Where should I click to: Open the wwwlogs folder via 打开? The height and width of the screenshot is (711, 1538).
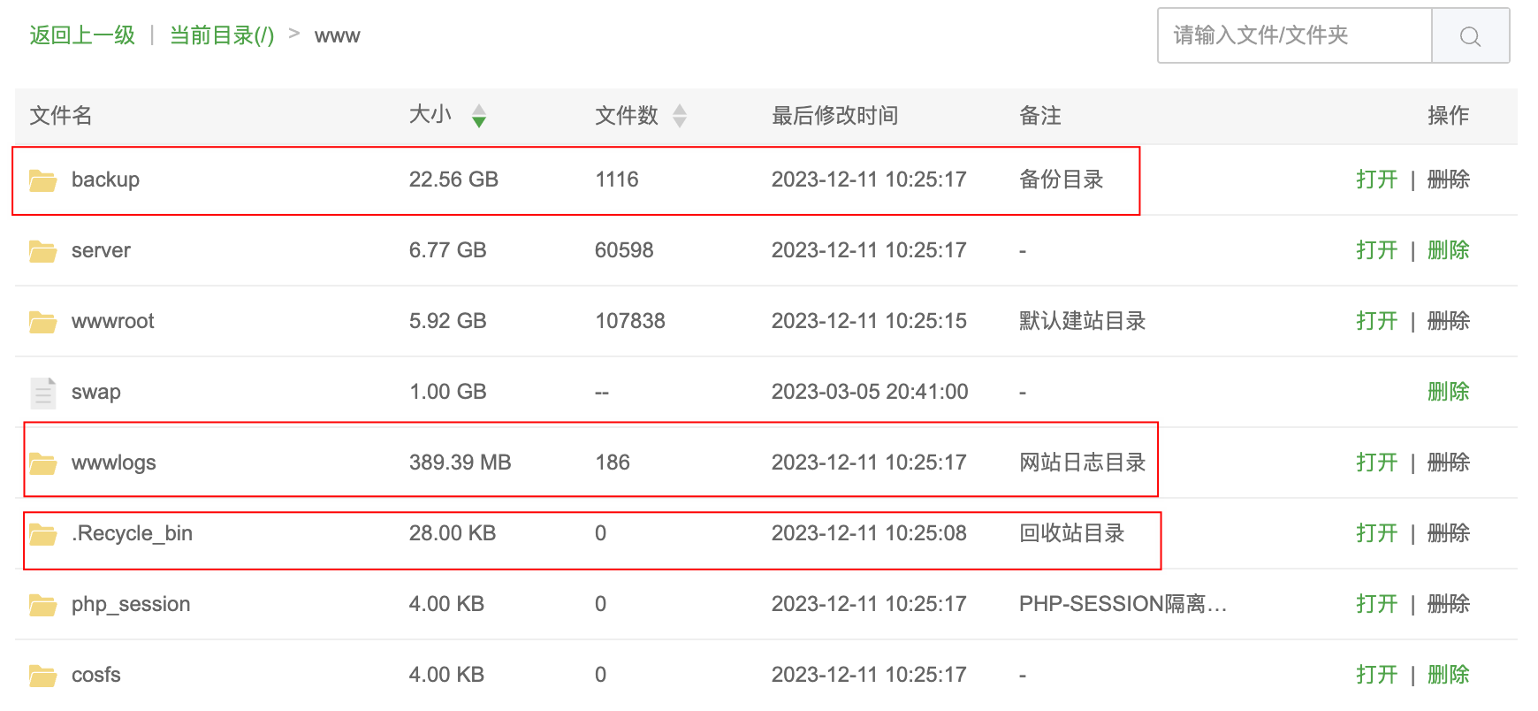(x=1376, y=463)
